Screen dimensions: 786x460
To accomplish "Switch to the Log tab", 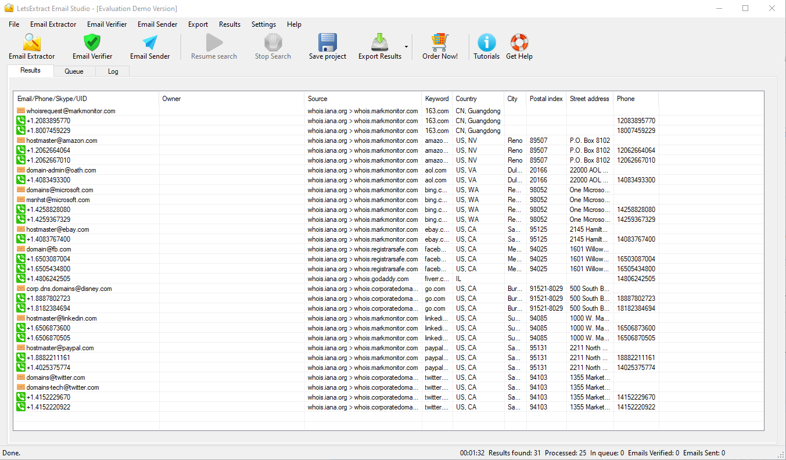I will point(113,71).
